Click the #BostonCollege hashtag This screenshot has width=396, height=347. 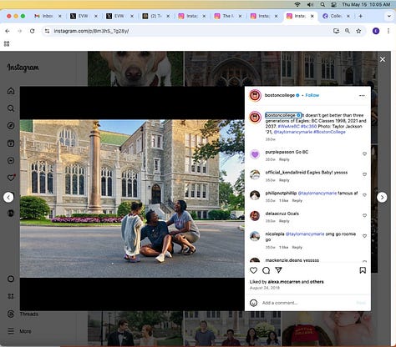click(x=329, y=132)
